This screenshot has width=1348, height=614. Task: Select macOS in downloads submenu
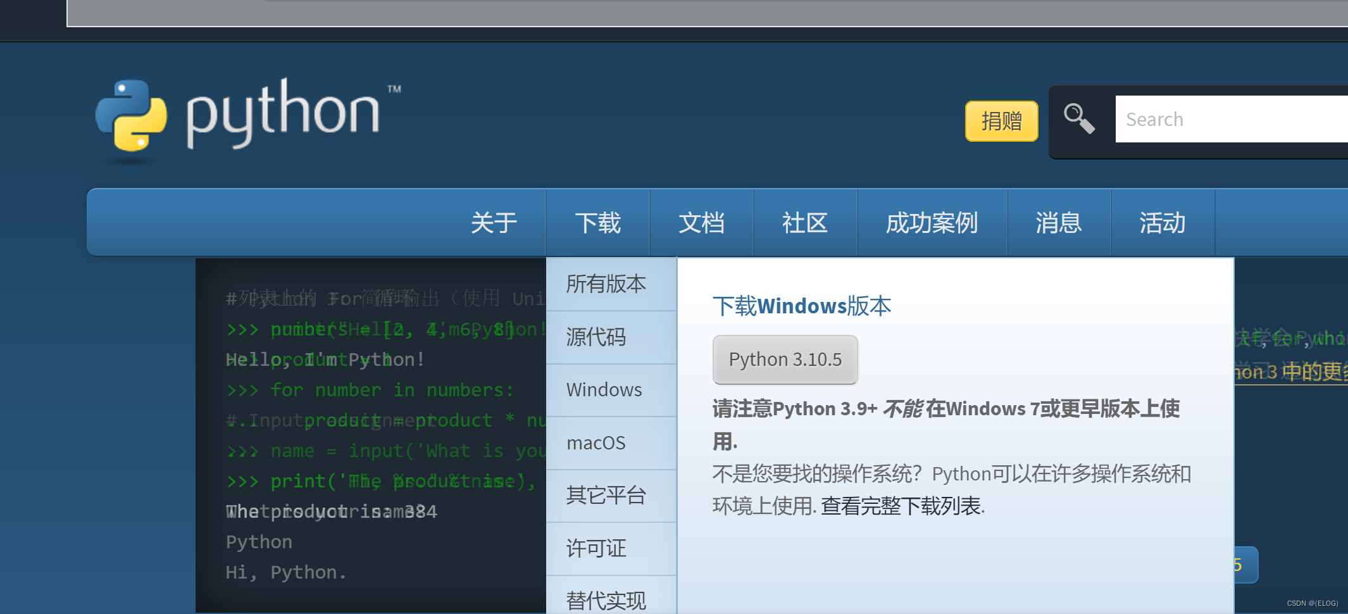coord(611,443)
